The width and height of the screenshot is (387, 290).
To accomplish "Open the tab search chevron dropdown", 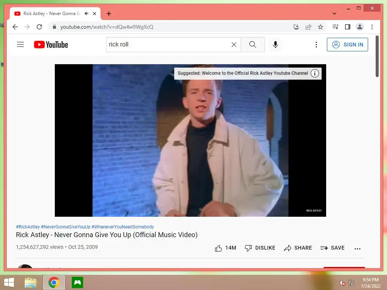I will [x=334, y=14].
